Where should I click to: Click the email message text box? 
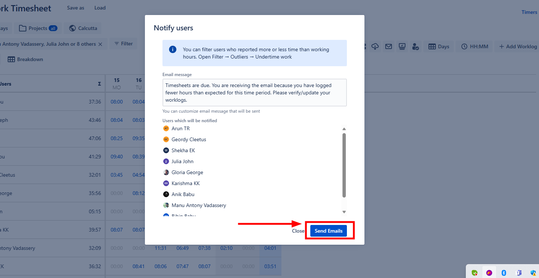pos(254,93)
